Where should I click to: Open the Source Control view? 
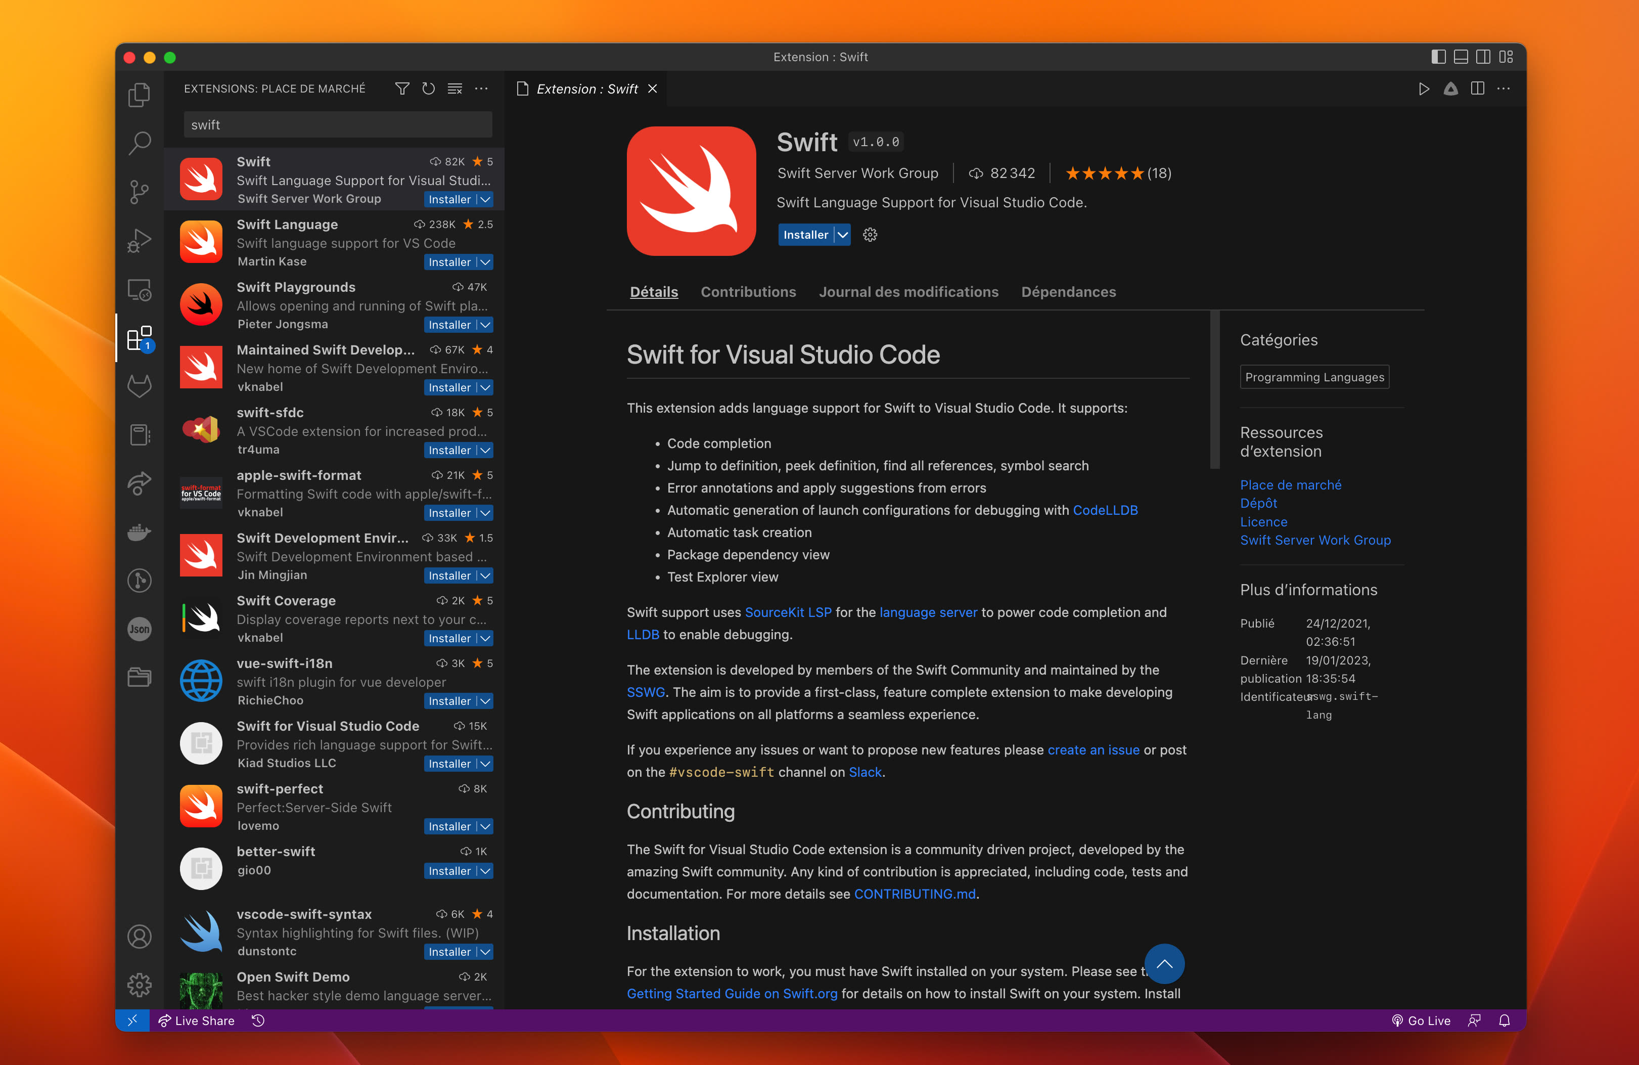pyautogui.click(x=139, y=192)
